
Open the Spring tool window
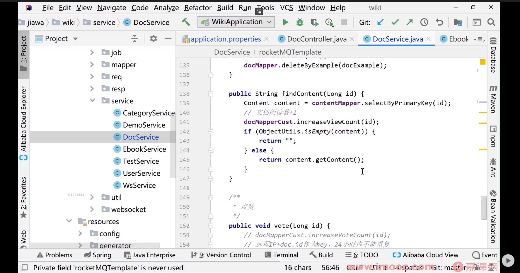point(98,255)
